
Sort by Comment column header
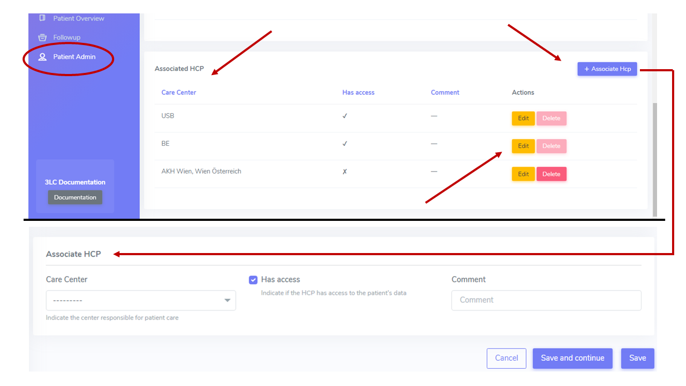click(x=445, y=92)
